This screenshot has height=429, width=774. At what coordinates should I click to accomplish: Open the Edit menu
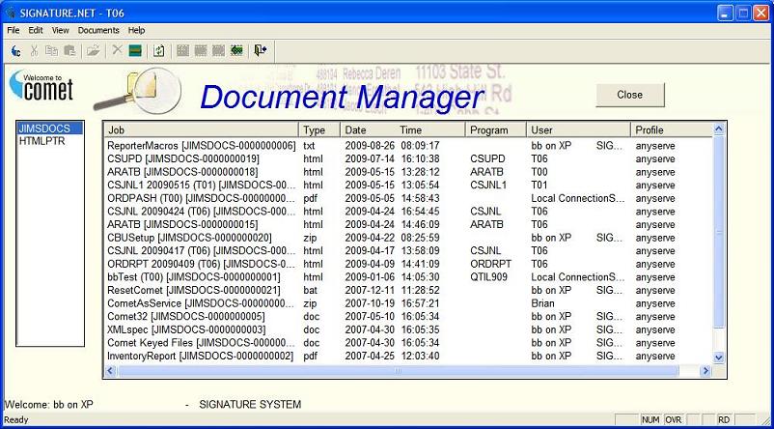[x=36, y=30]
